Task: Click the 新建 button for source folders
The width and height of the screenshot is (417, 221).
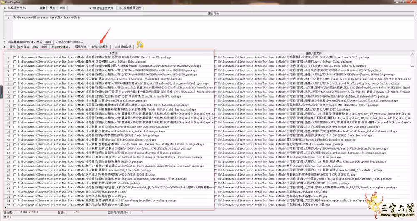Action: (42, 8)
